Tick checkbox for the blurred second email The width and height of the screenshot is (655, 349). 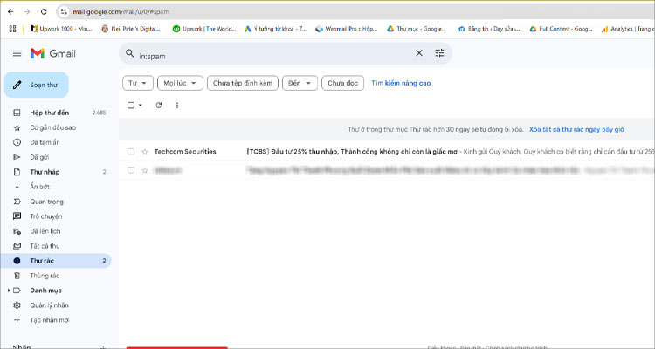[x=131, y=170]
